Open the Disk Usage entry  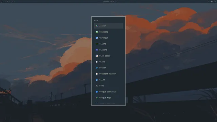(x=108, y=56)
